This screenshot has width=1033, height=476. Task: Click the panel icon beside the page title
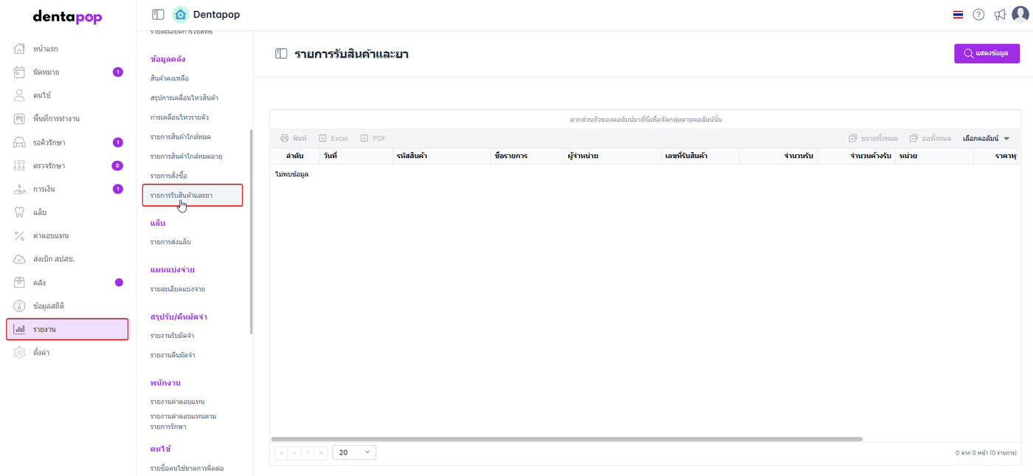click(281, 54)
